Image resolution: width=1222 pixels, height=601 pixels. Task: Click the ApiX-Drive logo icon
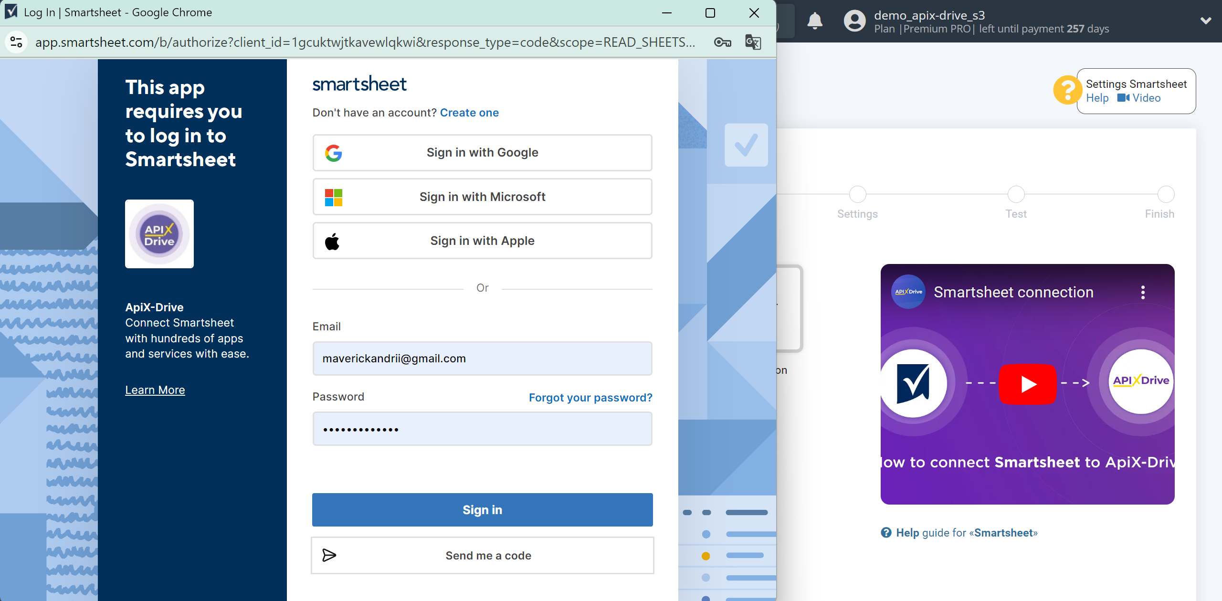point(160,233)
